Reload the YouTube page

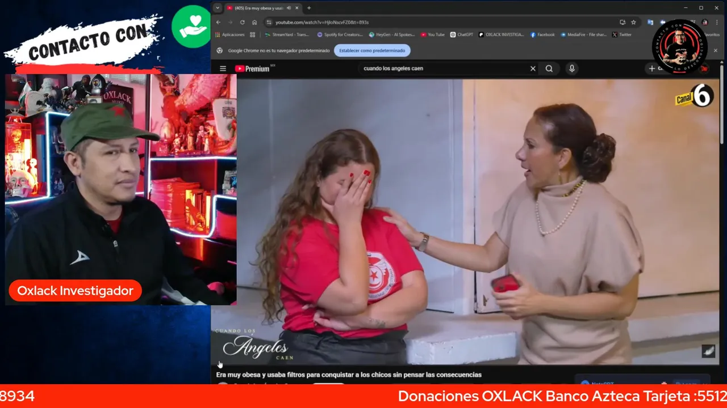243,22
